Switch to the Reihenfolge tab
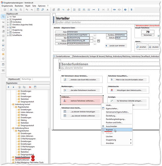Screen dimensions: 162x166 (x=27, y=79)
